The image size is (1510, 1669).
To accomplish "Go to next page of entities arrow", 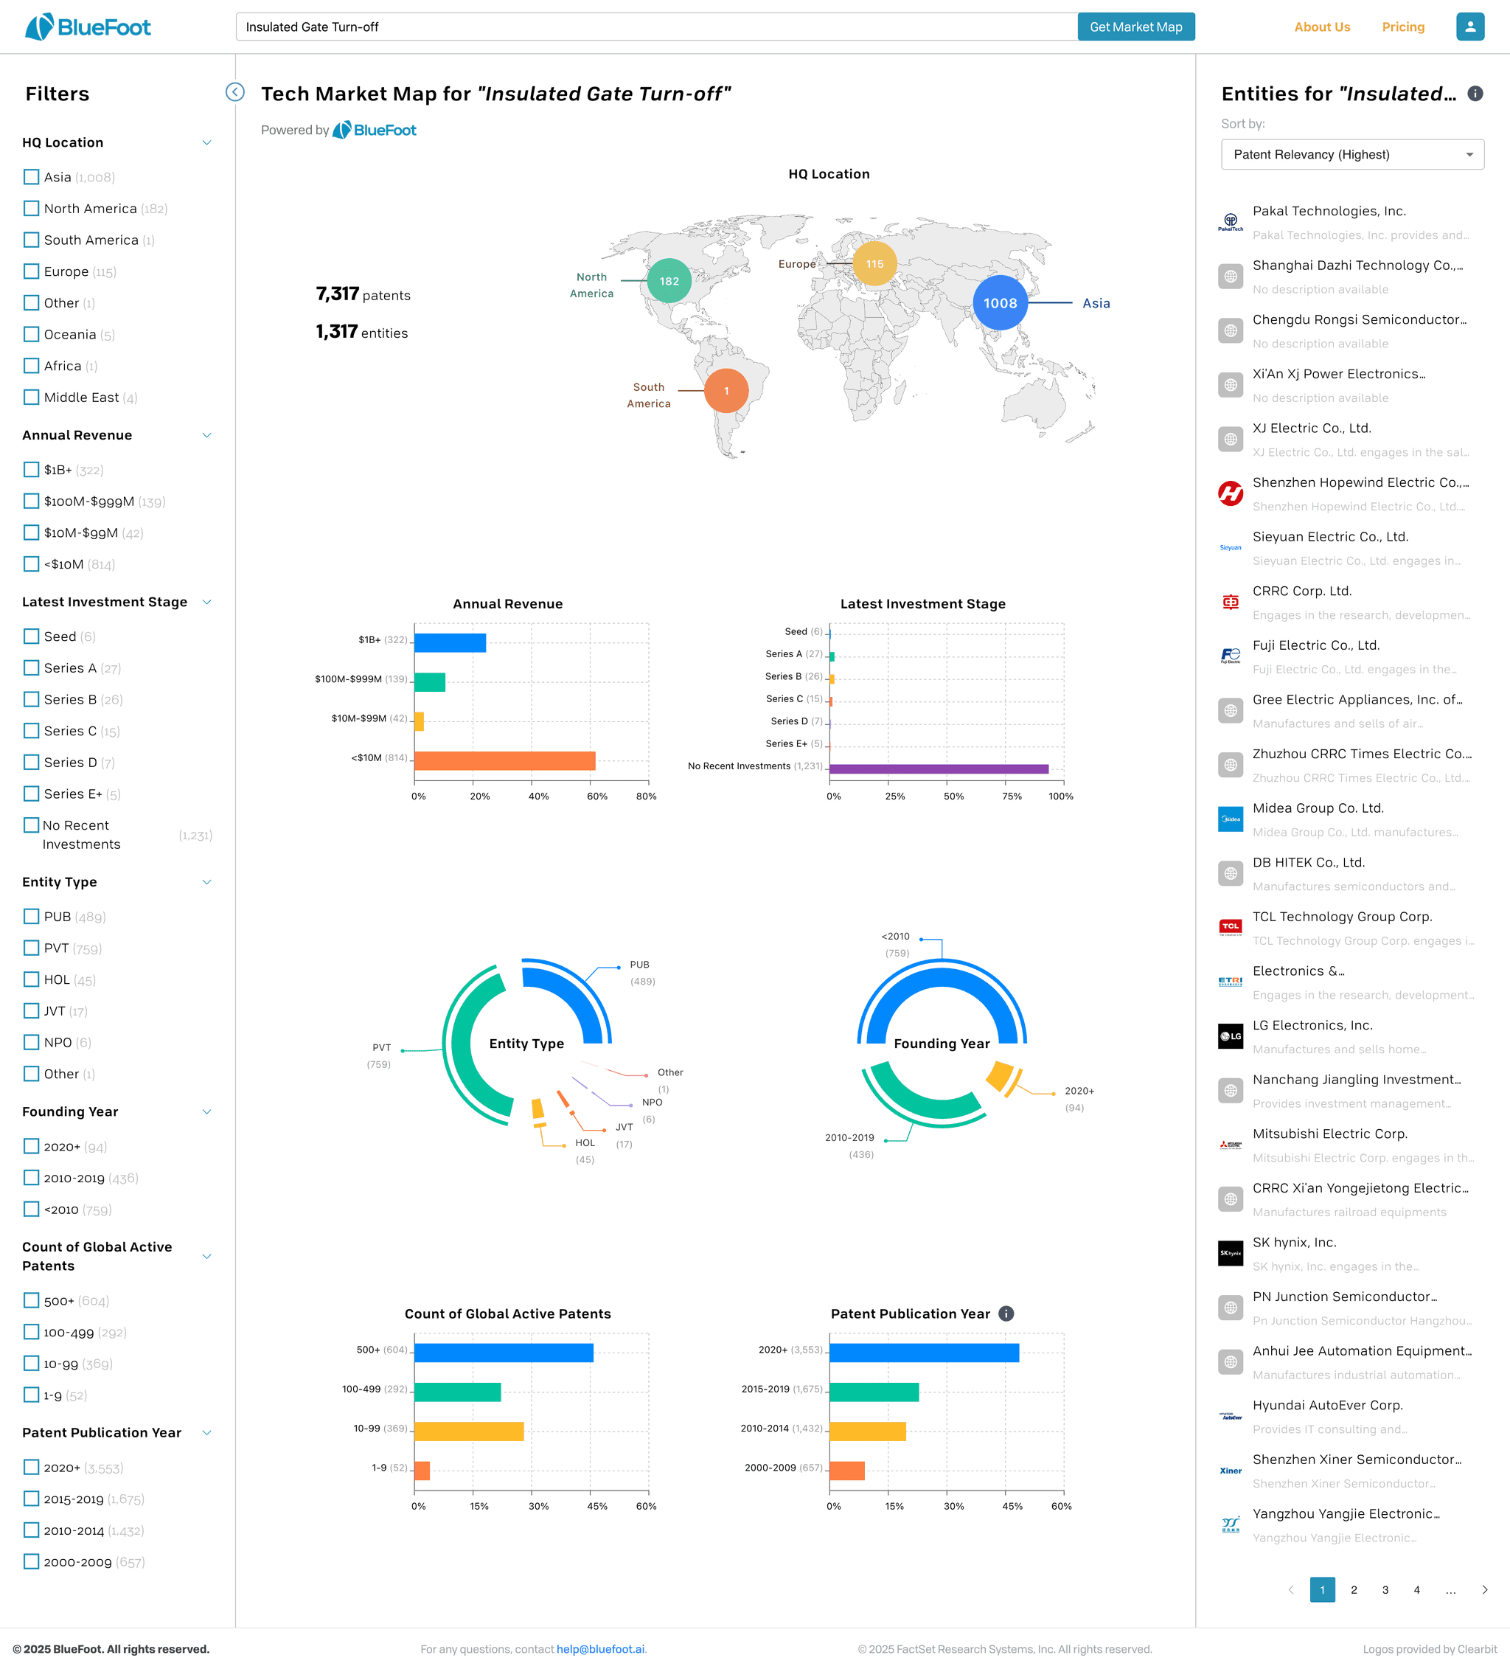I will click(1484, 1589).
